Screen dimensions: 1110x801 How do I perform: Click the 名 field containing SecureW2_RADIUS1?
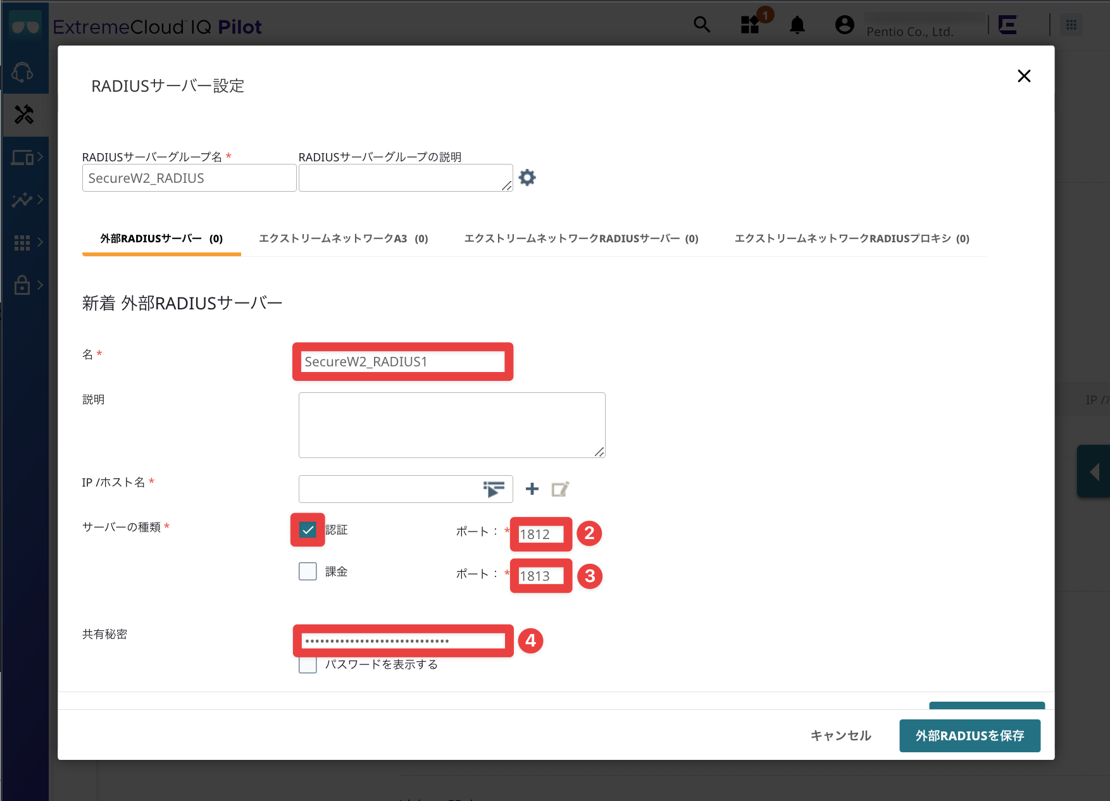click(402, 361)
